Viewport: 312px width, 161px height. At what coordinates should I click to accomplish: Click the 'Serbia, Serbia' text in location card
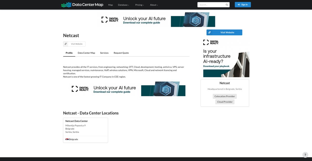coord(72,132)
